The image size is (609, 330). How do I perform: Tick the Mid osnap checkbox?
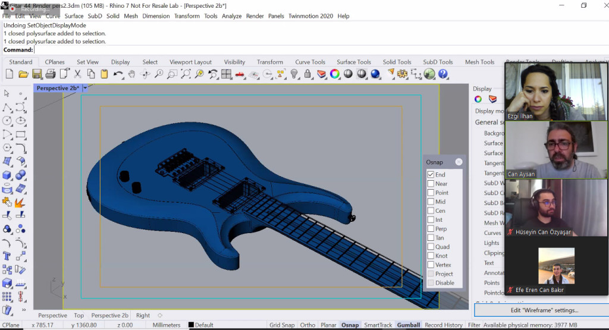tap(431, 202)
